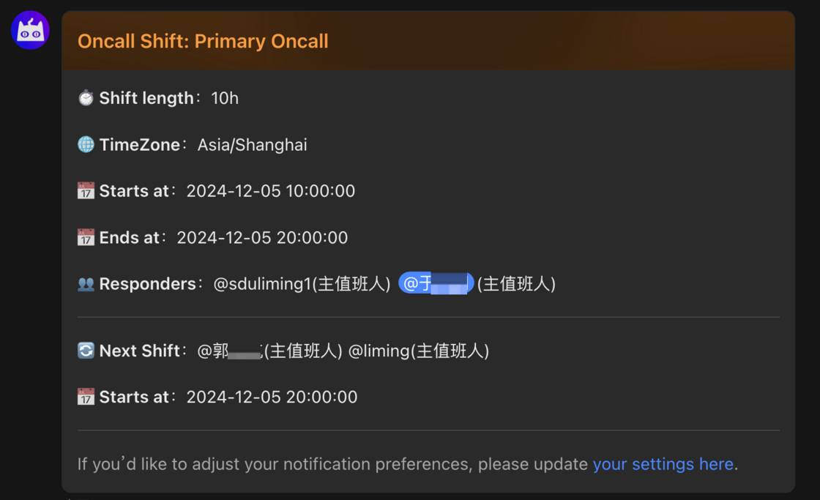Click the calendar icon under Next Shift
The width and height of the screenshot is (820, 500).
[x=86, y=396]
